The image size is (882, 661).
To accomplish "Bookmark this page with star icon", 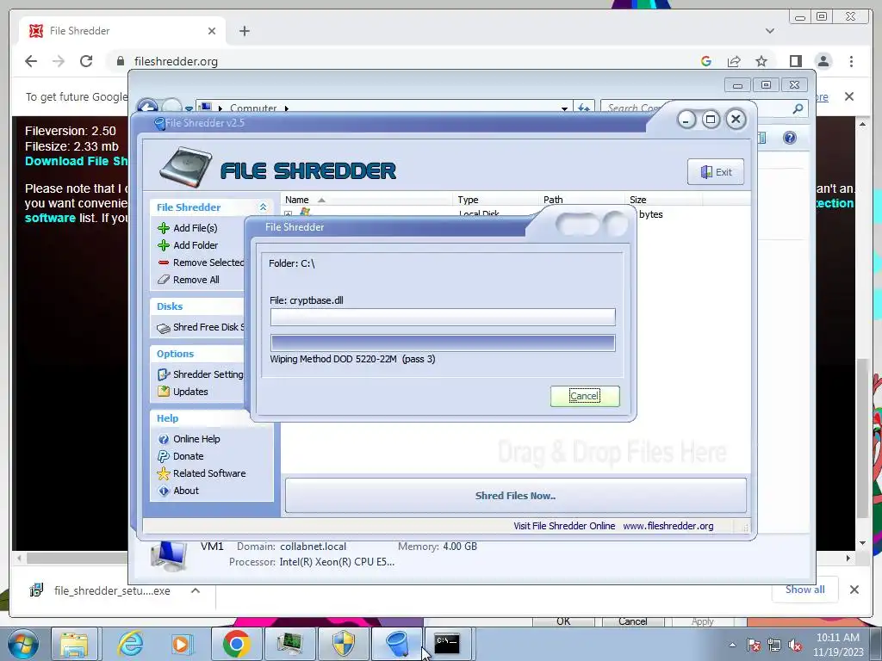I will (761, 61).
